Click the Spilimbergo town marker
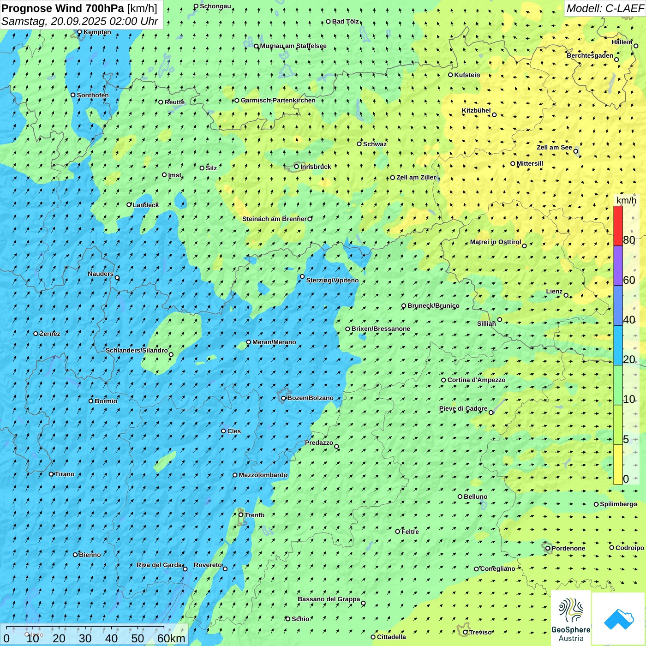The image size is (646, 646). pyautogui.click(x=596, y=504)
